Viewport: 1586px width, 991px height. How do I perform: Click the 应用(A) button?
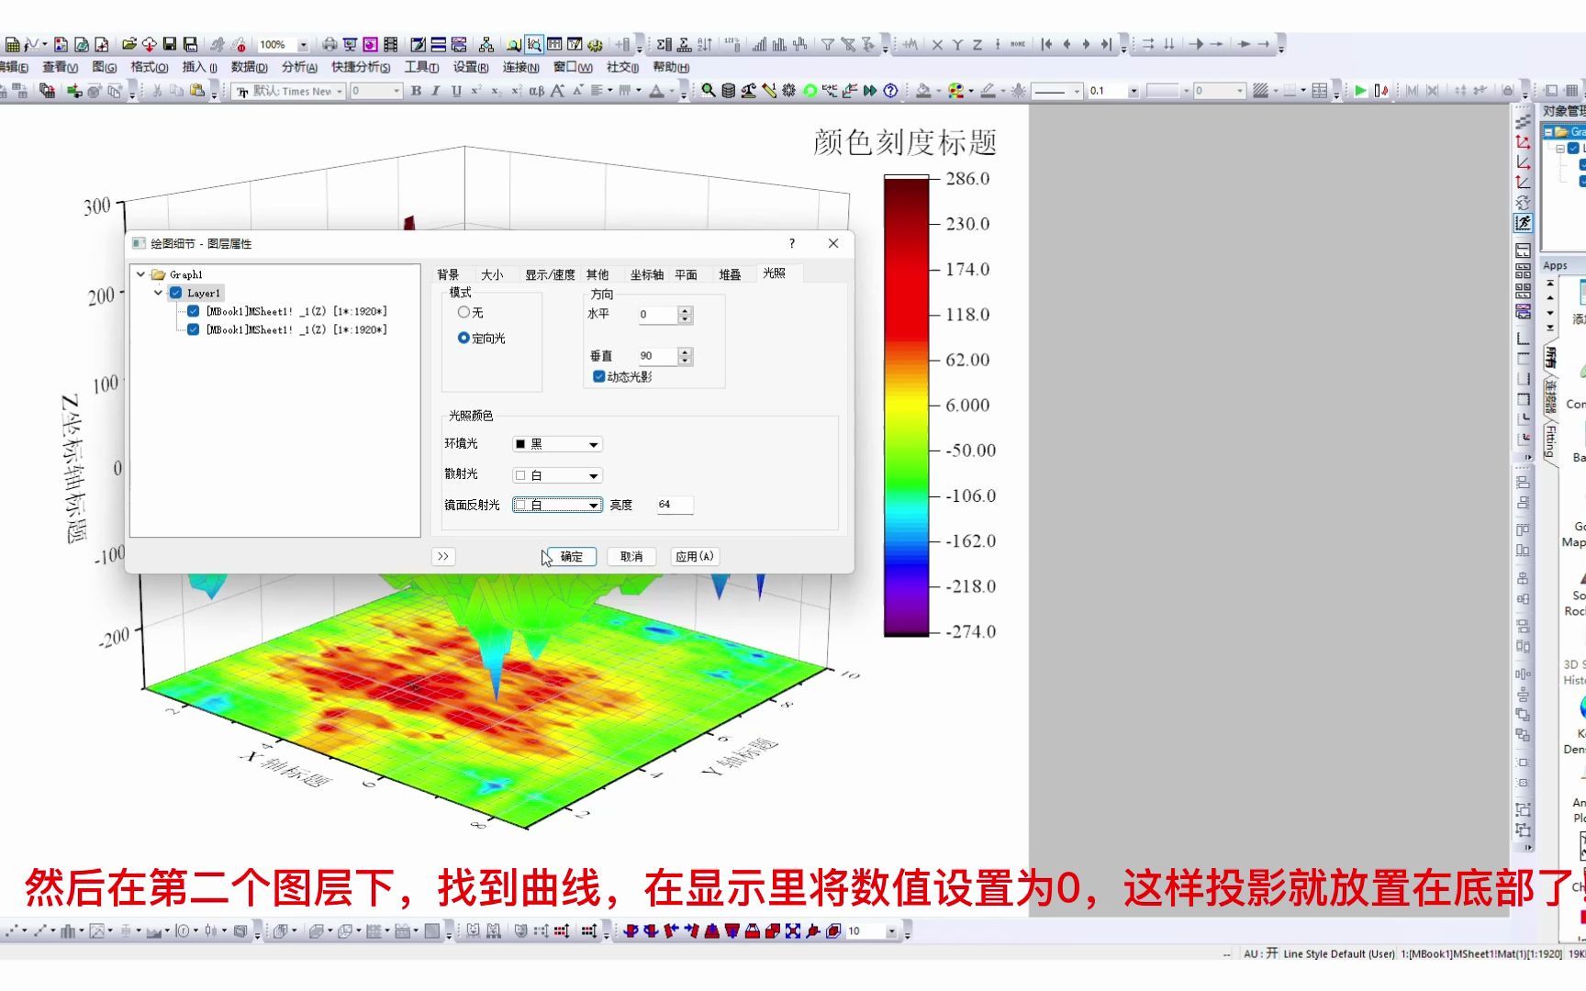(696, 556)
